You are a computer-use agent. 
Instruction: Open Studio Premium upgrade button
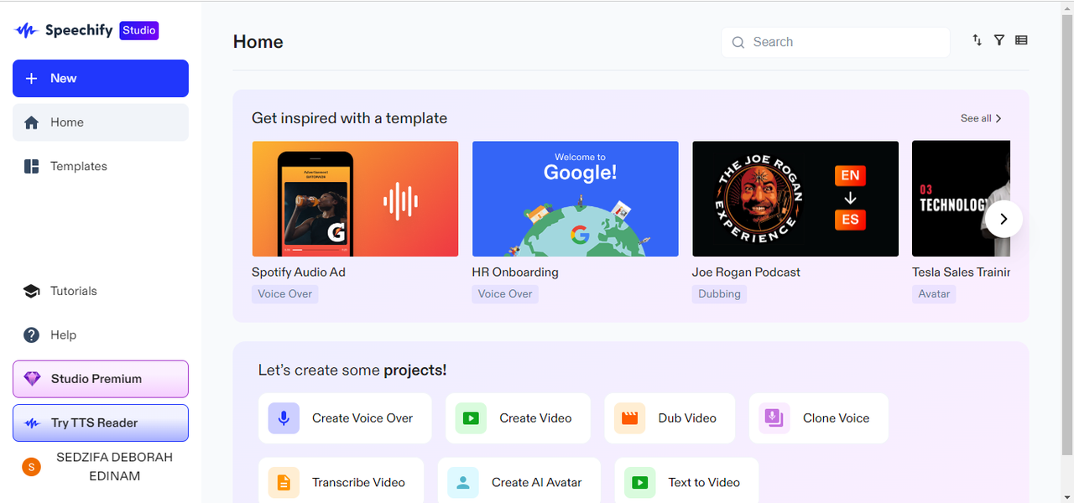pos(101,379)
